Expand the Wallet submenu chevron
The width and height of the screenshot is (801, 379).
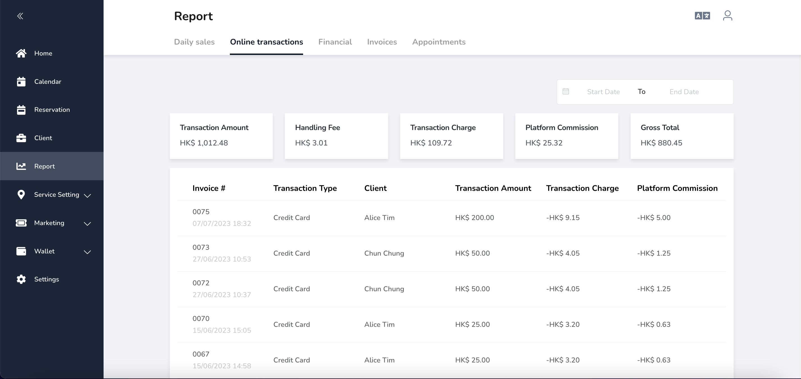click(87, 252)
